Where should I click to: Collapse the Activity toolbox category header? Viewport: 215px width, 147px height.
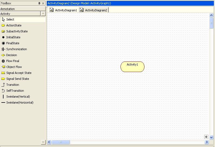(x=20, y=14)
